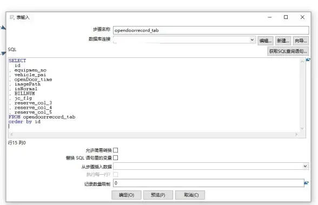Confirm with the 确定(O) button

(127, 195)
